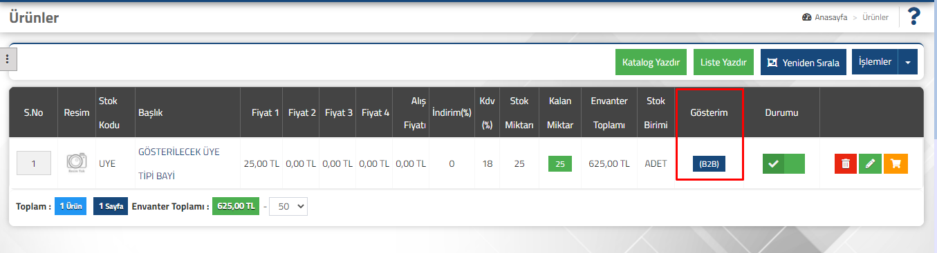Open the page size 50 dropdown

[x=288, y=206]
